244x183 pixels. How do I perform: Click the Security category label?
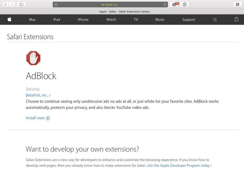33,89
